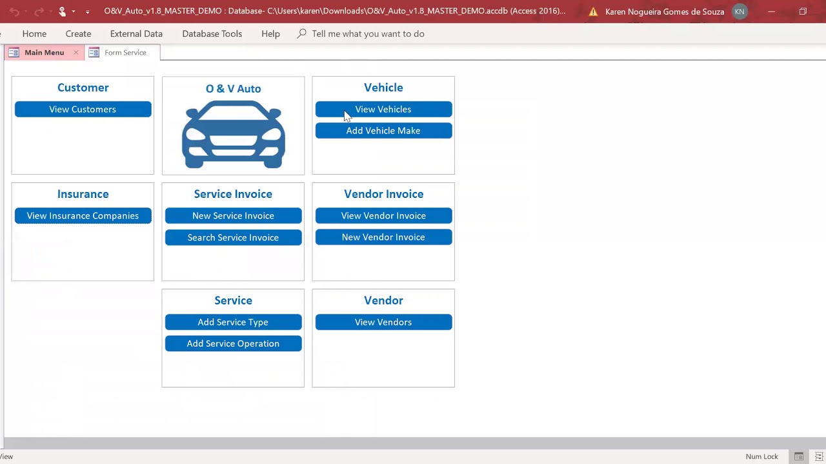Click the New Service Invoice button
The width and height of the screenshot is (826, 464).
pyautogui.click(x=233, y=216)
